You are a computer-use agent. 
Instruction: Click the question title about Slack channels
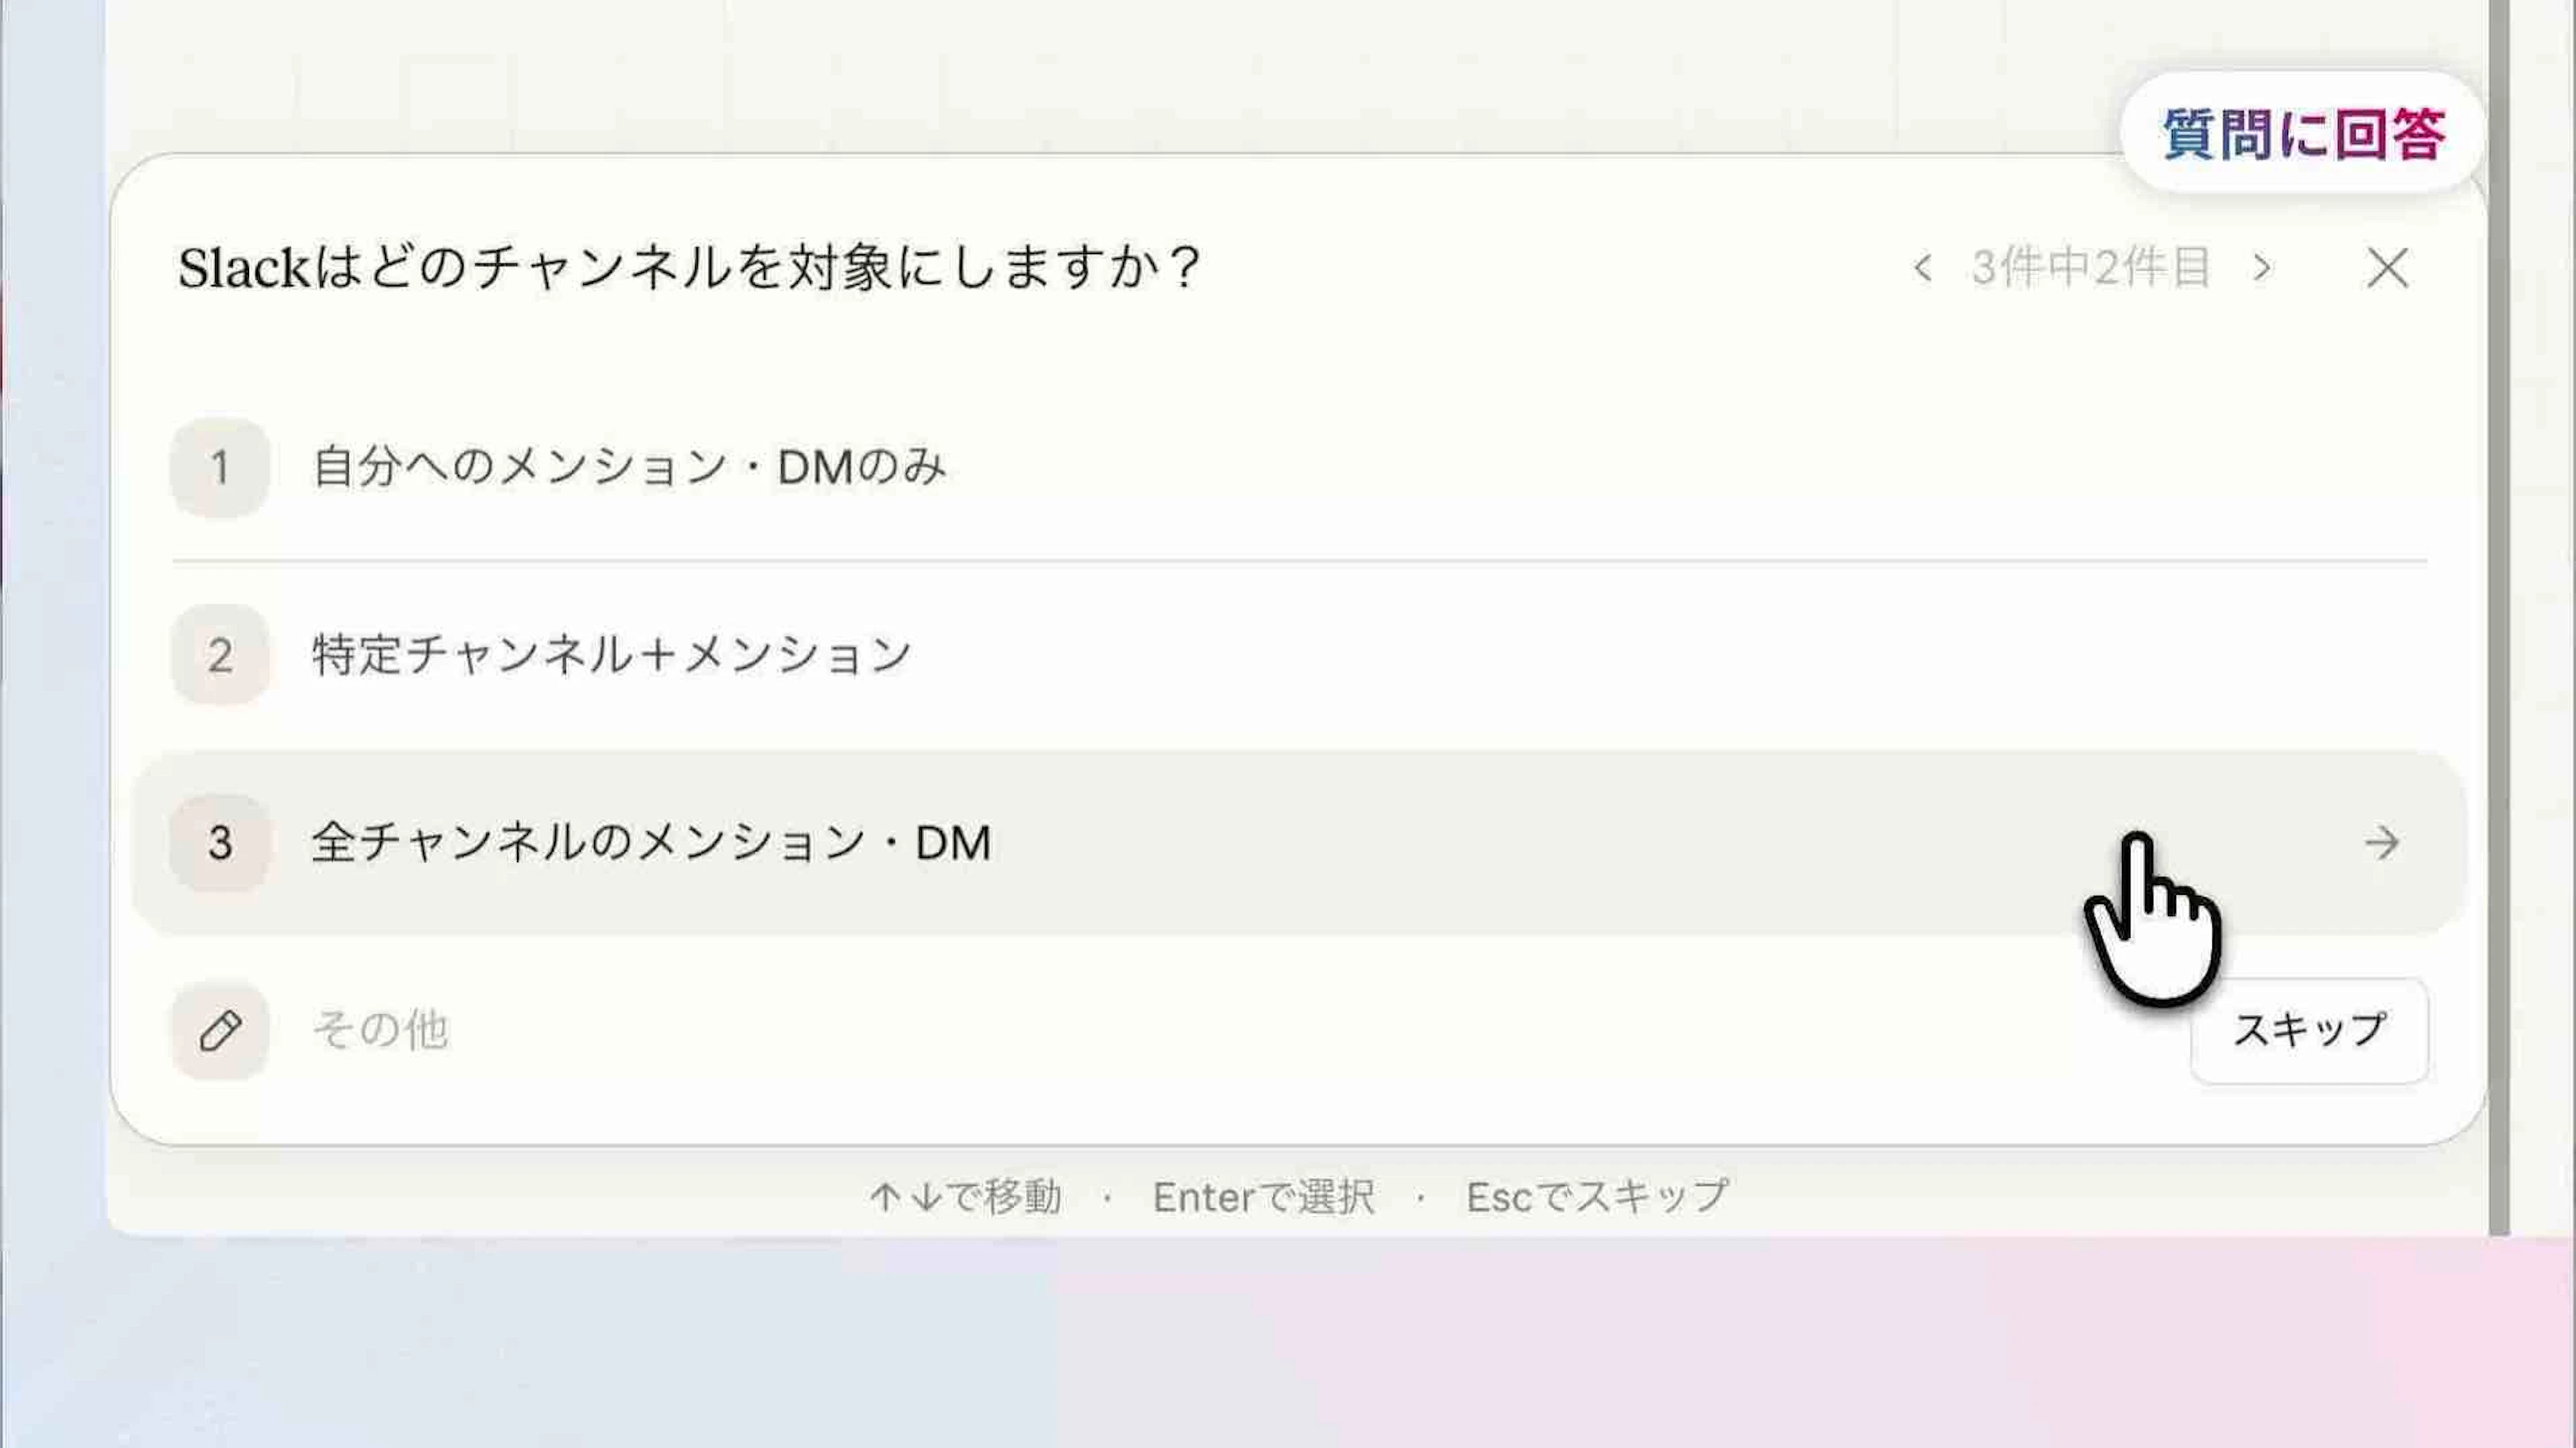[x=690, y=268]
